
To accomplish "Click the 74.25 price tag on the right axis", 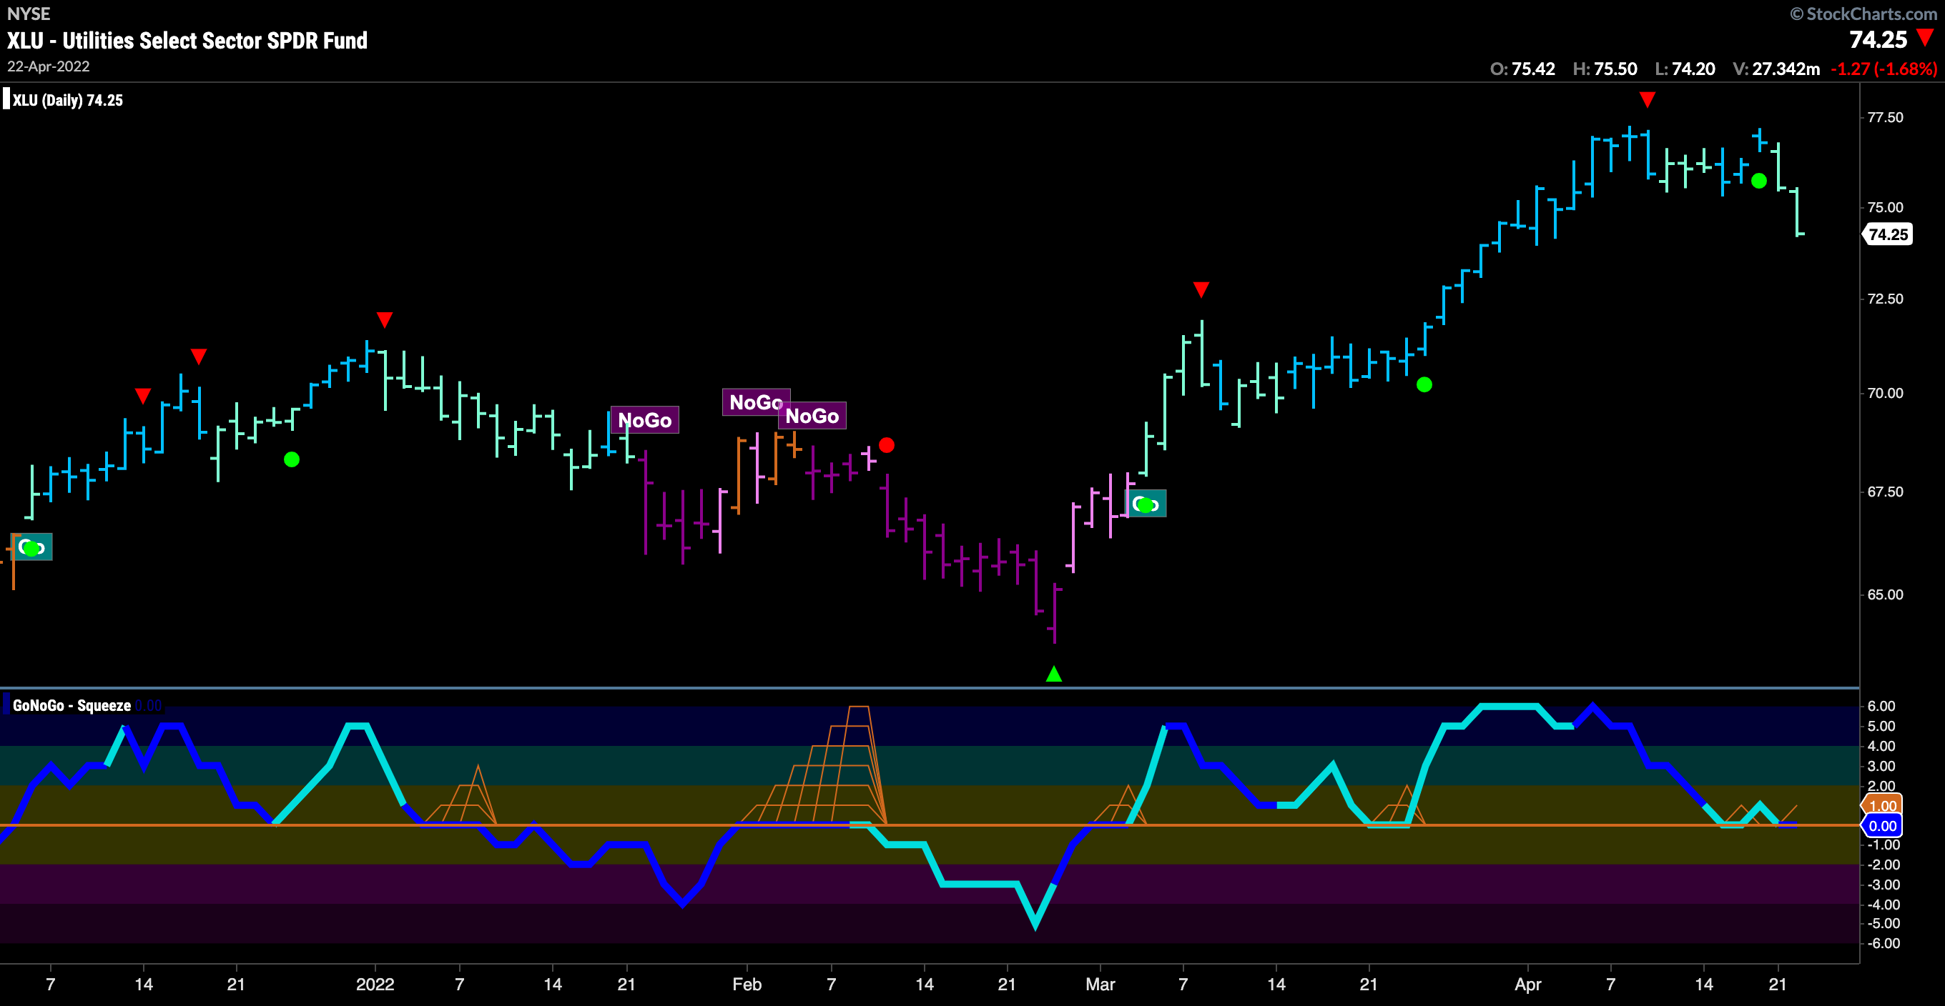I will (1887, 234).
